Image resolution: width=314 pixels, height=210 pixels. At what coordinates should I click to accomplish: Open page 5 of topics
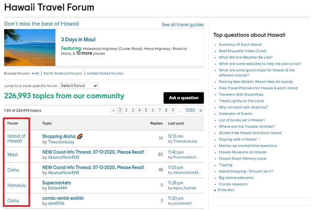pos(146,110)
